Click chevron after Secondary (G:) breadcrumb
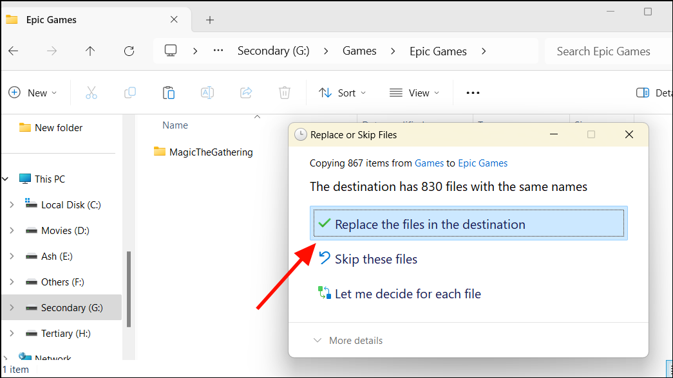The height and width of the screenshot is (378, 673). 326,51
